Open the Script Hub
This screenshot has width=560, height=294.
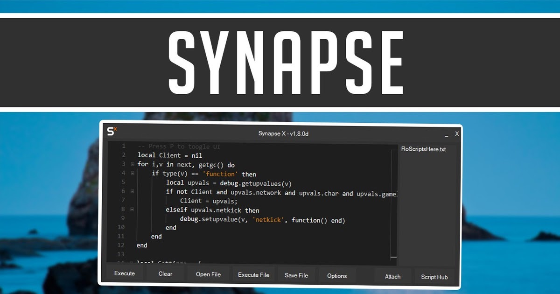tap(434, 277)
